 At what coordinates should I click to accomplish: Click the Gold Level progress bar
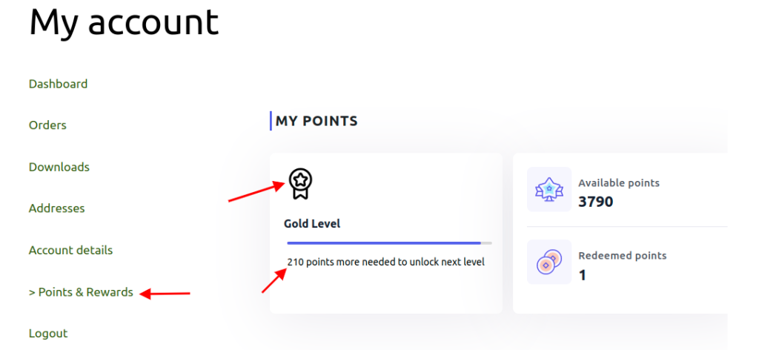pyautogui.click(x=390, y=243)
